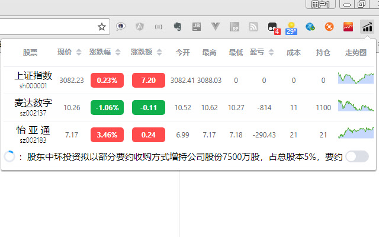The width and height of the screenshot is (379, 237).
Task: Open the red stock chart extension
Action: pyautogui.click(x=348, y=27)
